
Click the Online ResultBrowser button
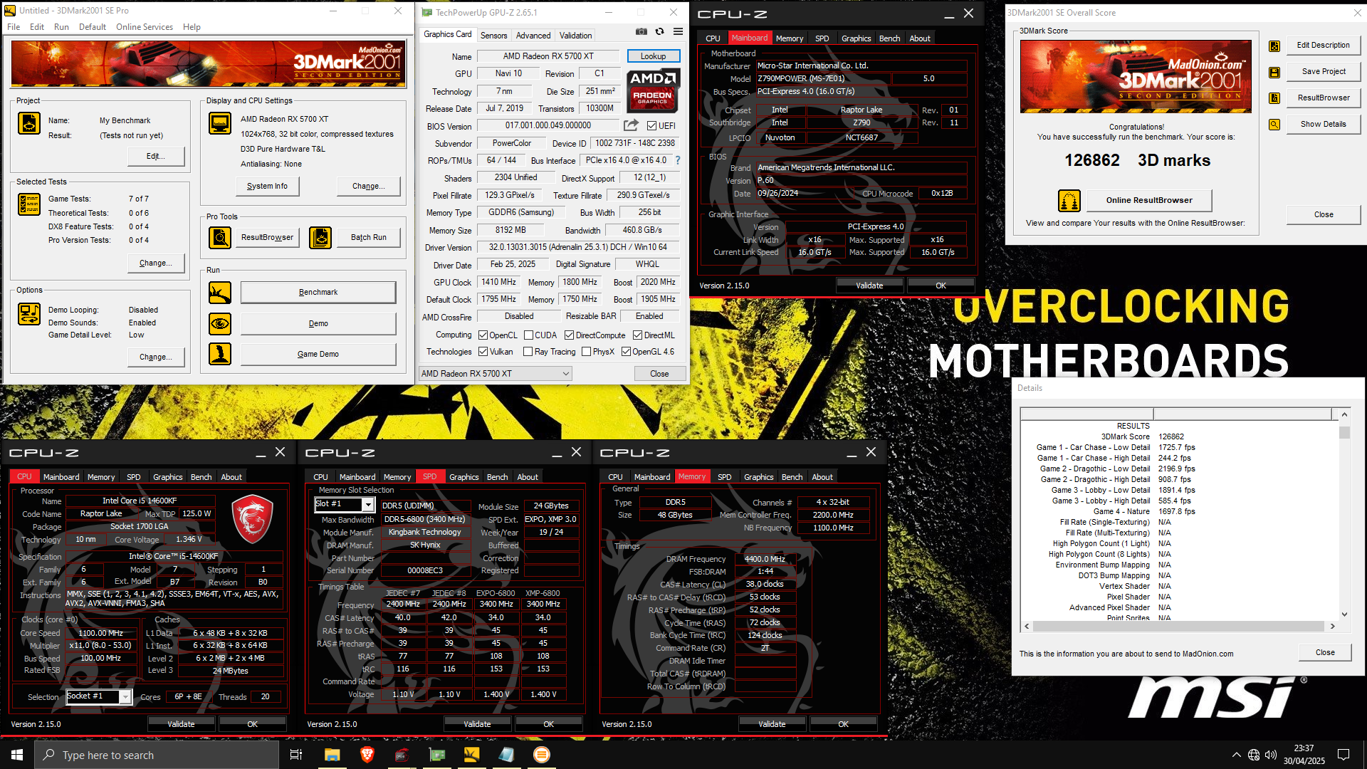coord(1149,201)
